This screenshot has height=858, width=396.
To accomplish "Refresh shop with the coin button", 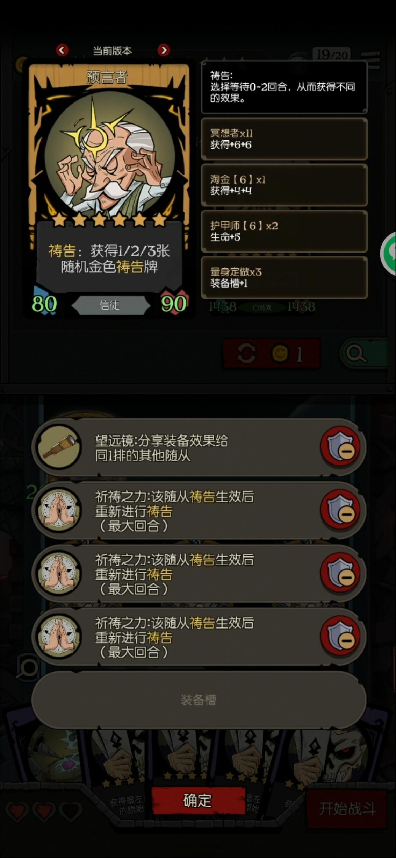I will [x=272, y=354].
